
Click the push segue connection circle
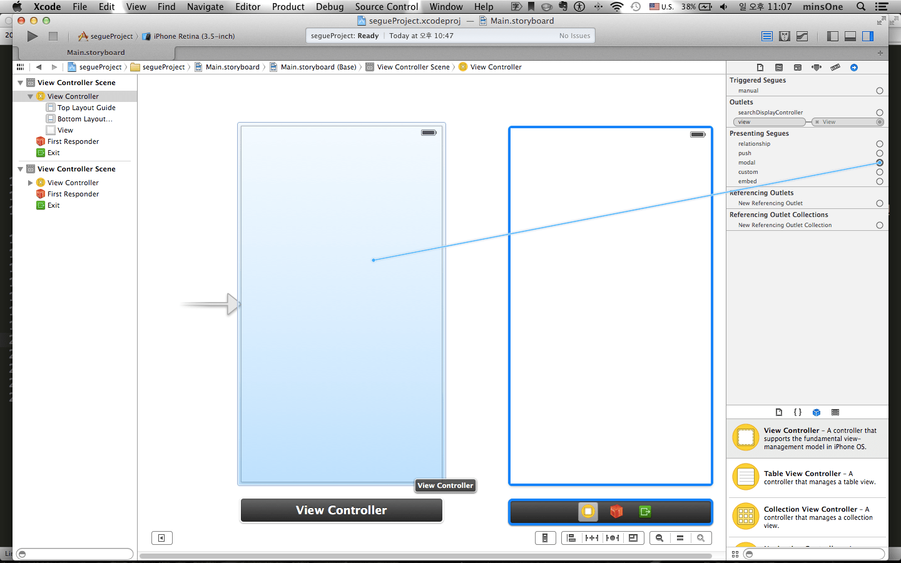tap(880, 153)
